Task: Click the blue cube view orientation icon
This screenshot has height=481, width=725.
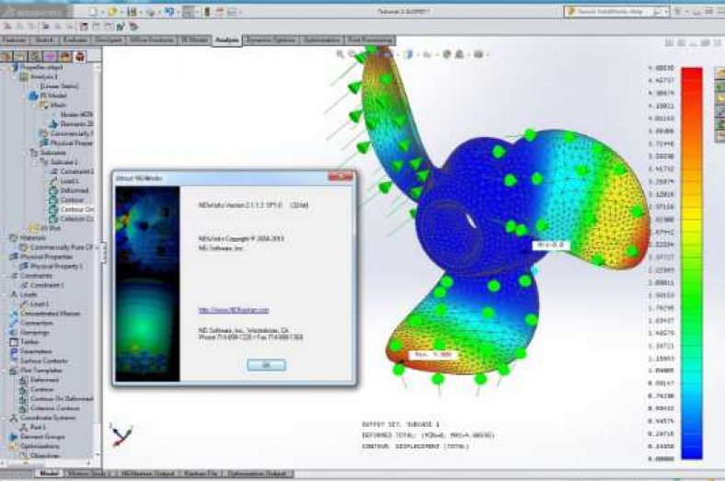Action: [x=409, y=54]
